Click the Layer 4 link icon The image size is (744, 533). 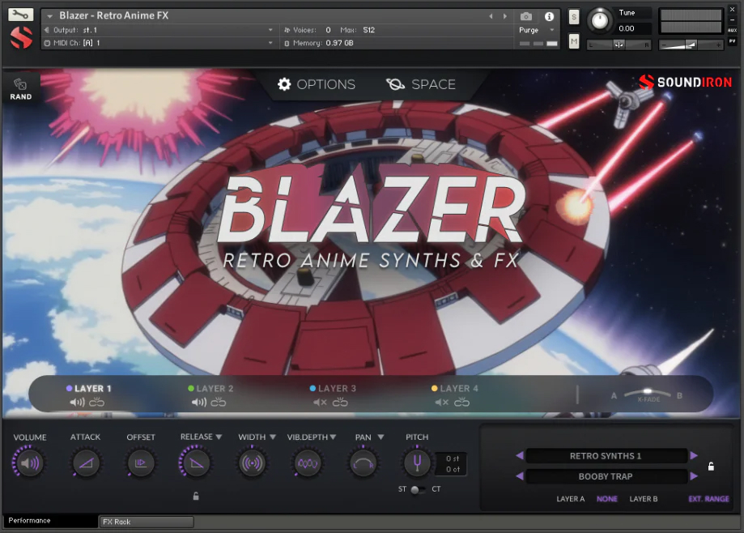click(x=461, y=403)
